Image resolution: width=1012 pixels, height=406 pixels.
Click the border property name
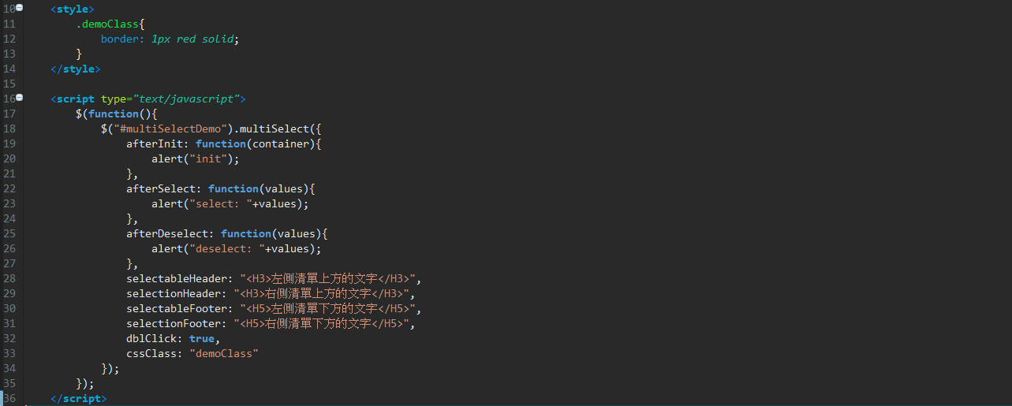[119, 39]
